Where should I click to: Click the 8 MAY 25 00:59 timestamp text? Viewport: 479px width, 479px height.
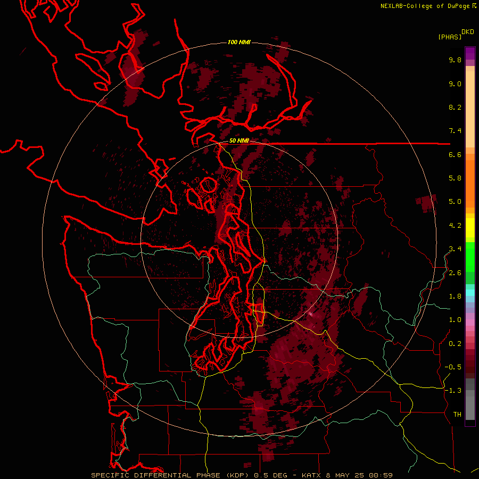click(x=359, y=475)
